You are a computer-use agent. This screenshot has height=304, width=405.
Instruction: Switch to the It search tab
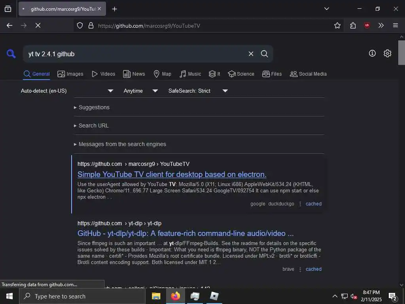214,74
